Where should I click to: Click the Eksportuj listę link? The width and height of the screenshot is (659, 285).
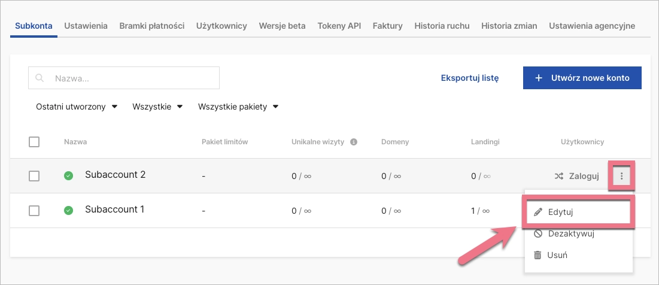[469, 78]
